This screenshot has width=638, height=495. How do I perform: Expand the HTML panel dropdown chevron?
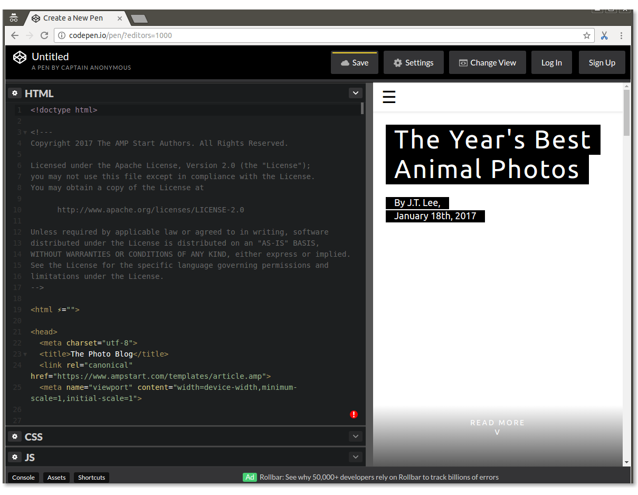355,93
